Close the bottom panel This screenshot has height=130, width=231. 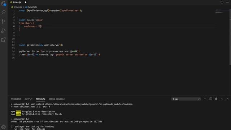(227, 99)
